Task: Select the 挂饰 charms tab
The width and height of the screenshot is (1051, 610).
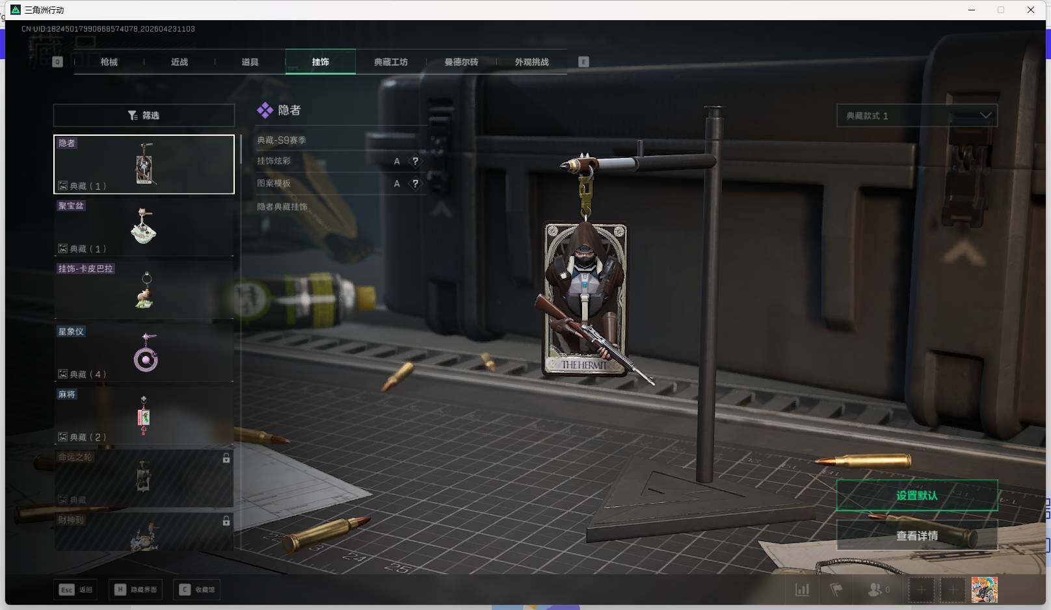Action: (x=321, y=62)
